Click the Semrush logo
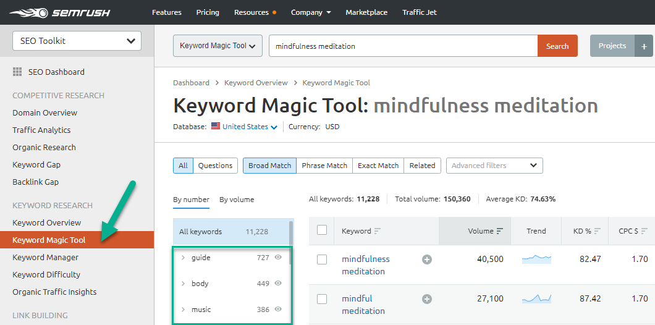655x325 pixels. click(60, 12)
